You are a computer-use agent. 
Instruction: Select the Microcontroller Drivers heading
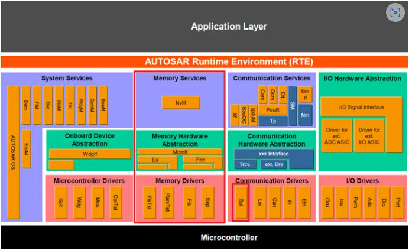(x=89, y=181)
